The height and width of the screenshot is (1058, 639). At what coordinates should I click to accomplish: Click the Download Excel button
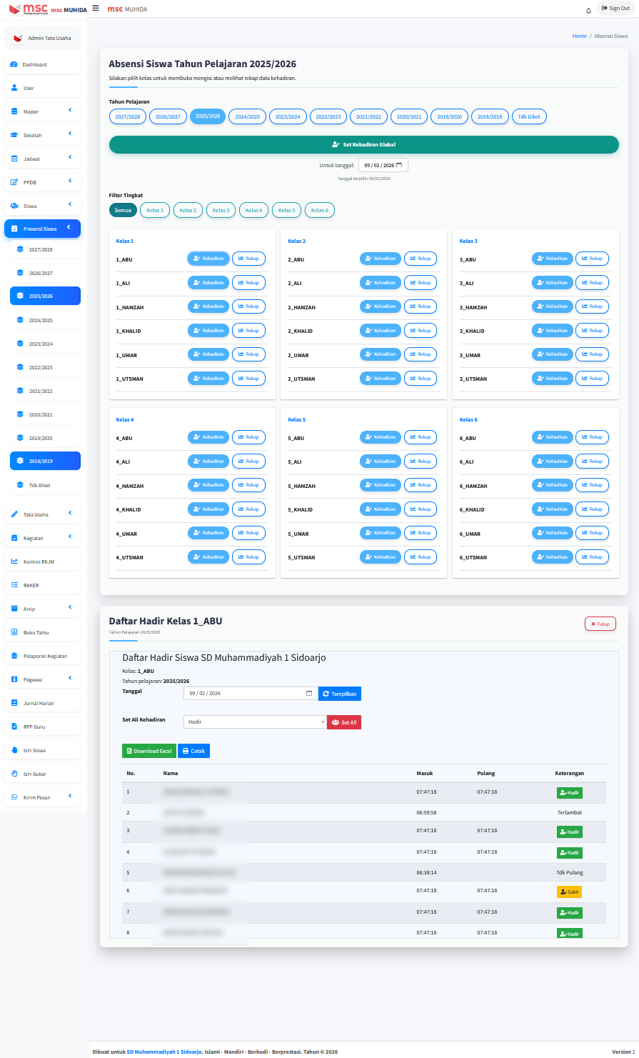click(149, 751)
